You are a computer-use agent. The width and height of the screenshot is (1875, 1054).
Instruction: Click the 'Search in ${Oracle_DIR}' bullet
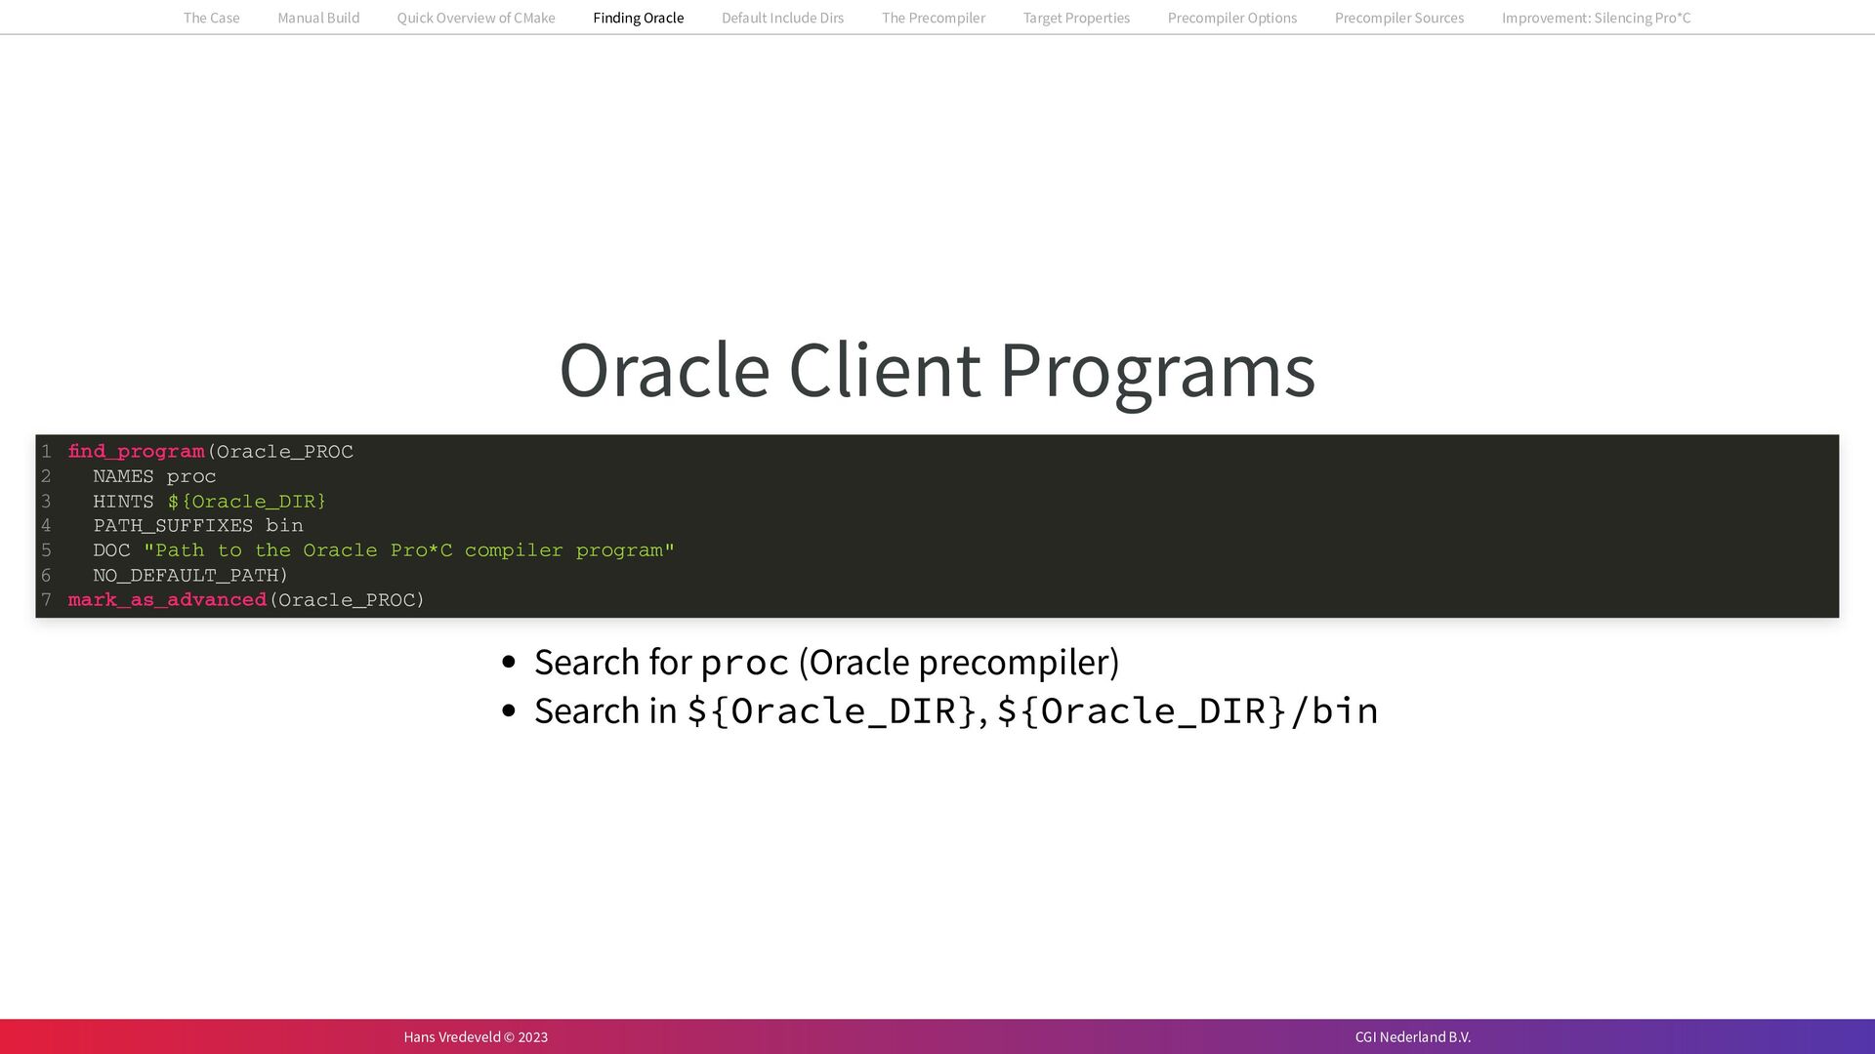tap(955, 711)
